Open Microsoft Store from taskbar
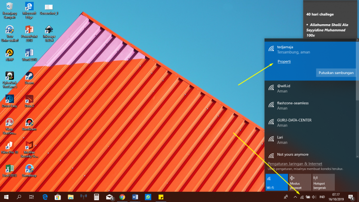Image resolution: width=359 pixels, height=202 pixels. click(58, 197)
